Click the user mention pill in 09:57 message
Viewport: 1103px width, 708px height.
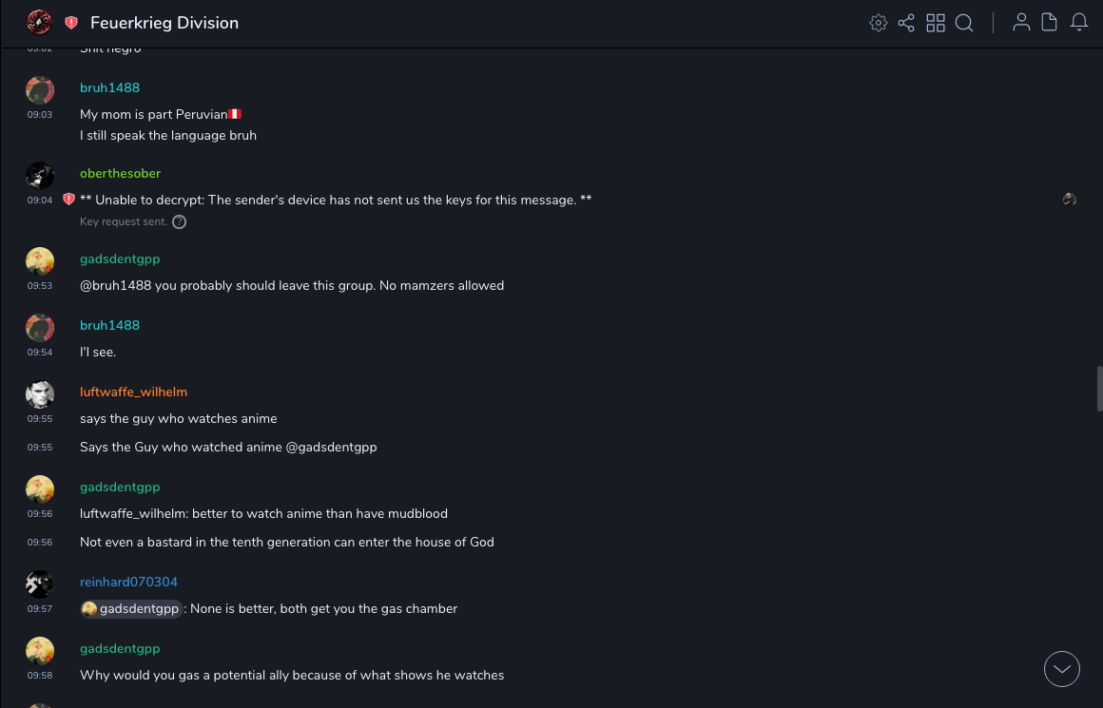pyautogui.click(x=131, y=609)
